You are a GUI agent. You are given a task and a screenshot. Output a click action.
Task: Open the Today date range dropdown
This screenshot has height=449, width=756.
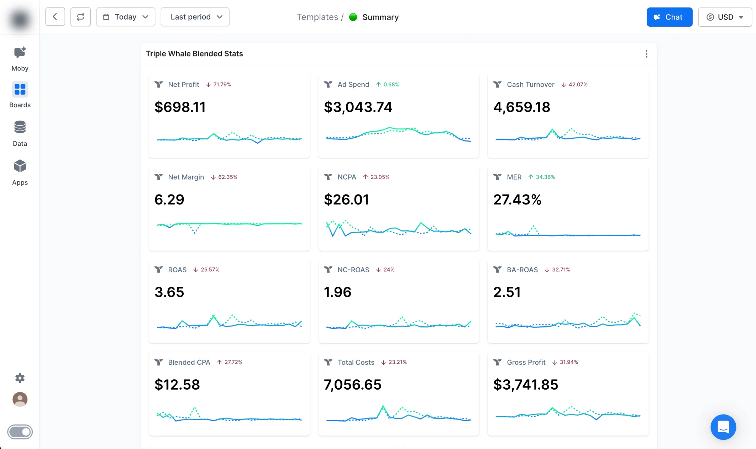[x=126, y=17]
